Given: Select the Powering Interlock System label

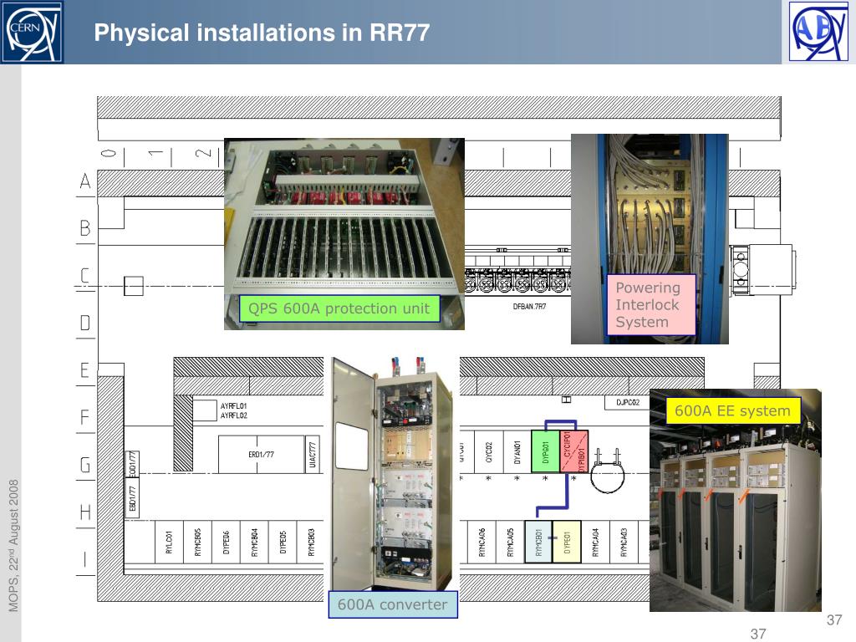Looking at the screenshot, I should pyautogui.click(x=651, y=304).
